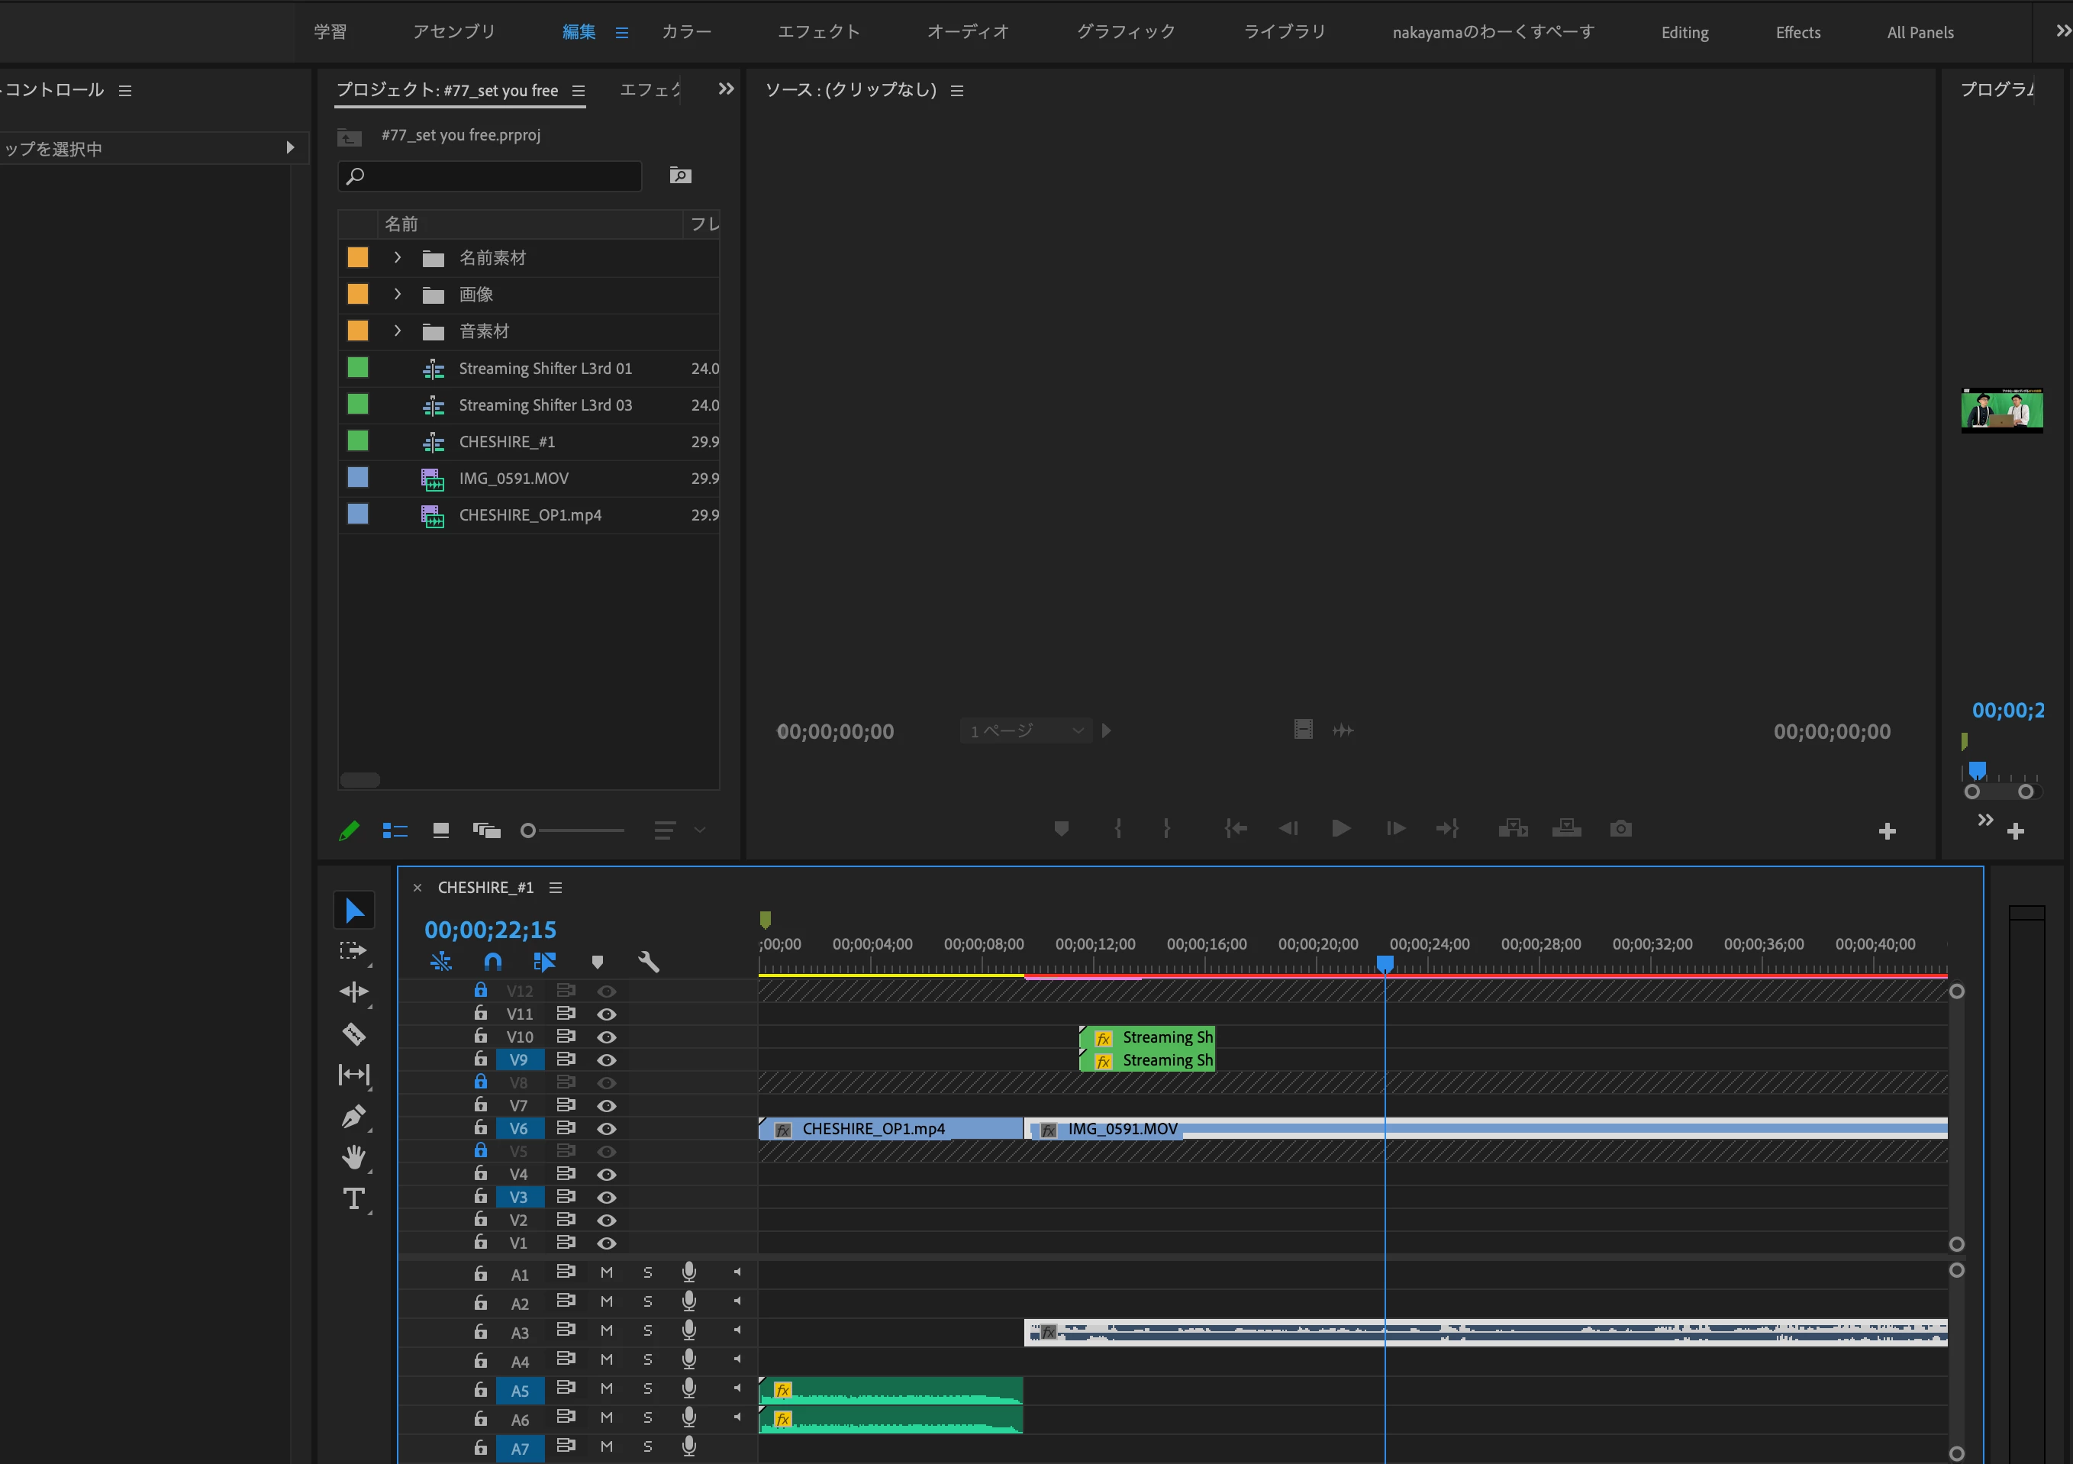Click the Overwrite button in Source monitor
This screenshot has width=2073, height=1464.
click(x=1566, y=828)
